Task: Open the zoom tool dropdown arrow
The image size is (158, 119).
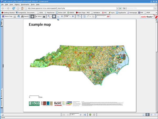Action: pyautogui.click(x=51, y=16)
